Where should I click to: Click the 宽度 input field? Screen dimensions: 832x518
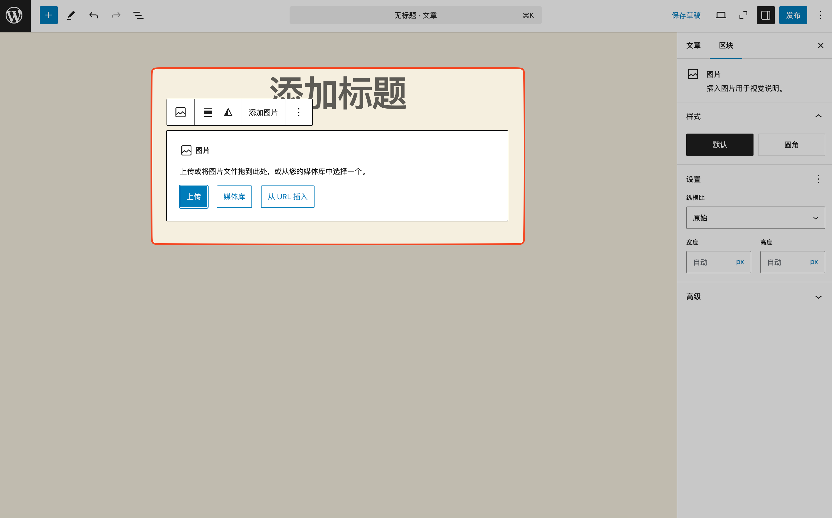(x=710, y=262)
